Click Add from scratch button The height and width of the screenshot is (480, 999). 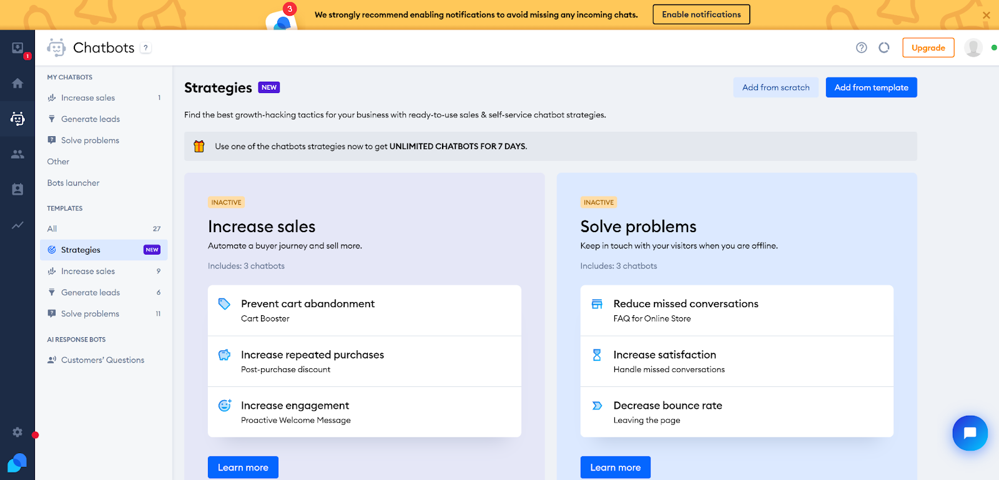tap(775, 87)
